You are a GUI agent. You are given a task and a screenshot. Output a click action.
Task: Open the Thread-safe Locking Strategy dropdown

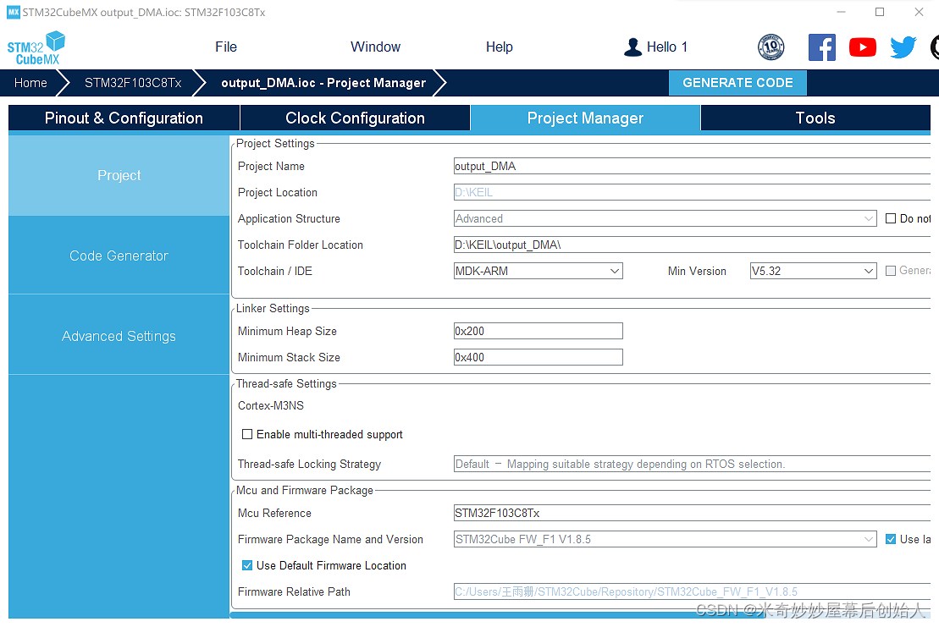tap(692, 465)
